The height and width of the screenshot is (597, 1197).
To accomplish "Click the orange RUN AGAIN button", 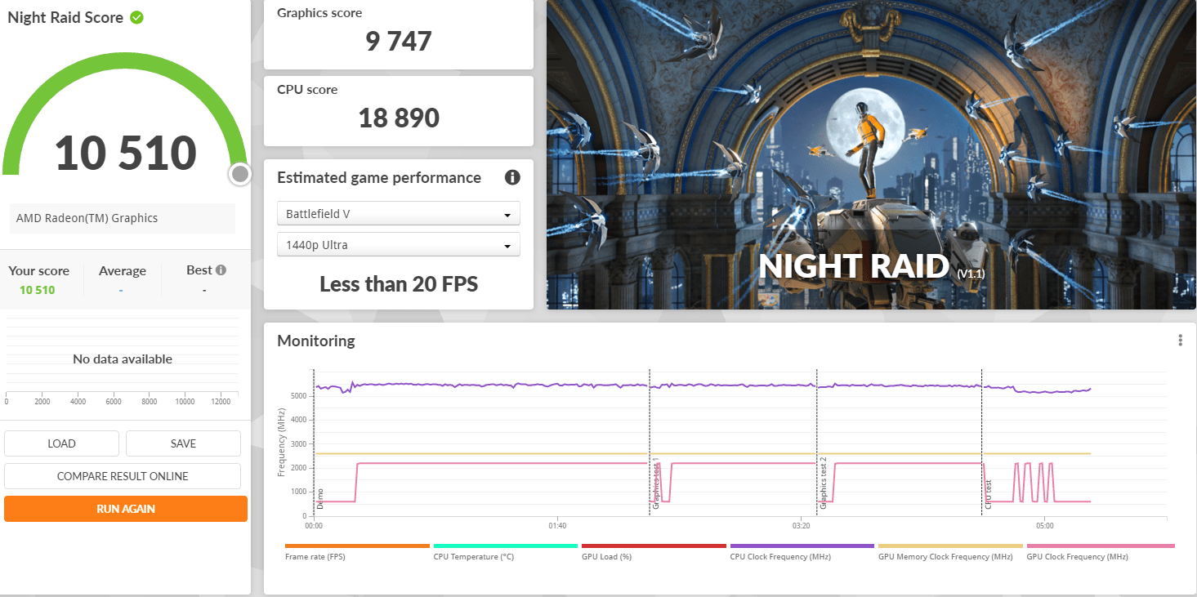I will coord(126,509).
